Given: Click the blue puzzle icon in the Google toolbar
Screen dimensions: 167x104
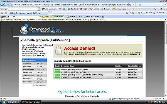Looking at the screenshot, I should pos(64,9).
